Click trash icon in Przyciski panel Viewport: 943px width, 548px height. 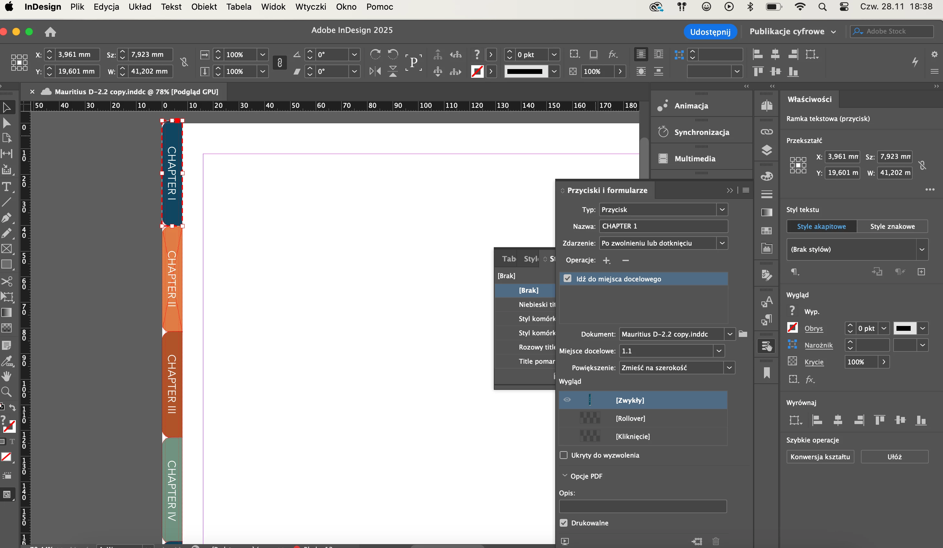point(715,541)
